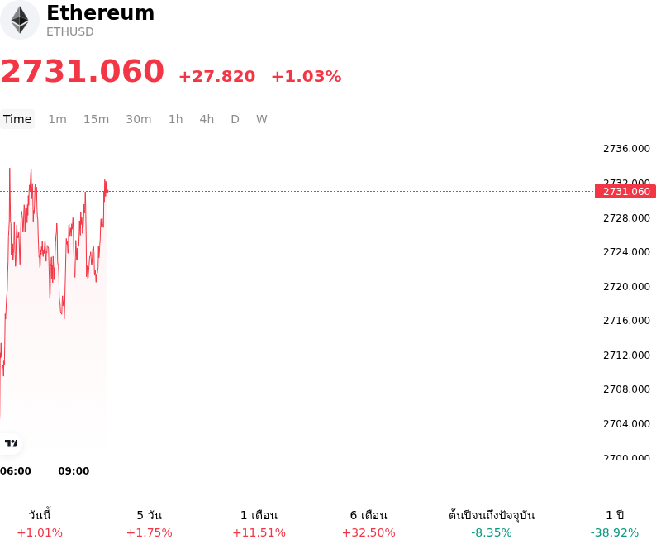
Task: Select the 1h chart interval
Action: pos(176,119)
